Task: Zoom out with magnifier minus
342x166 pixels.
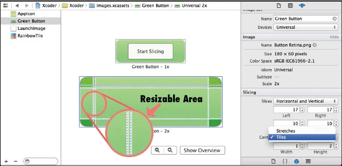Action: [x=157, y=150]
